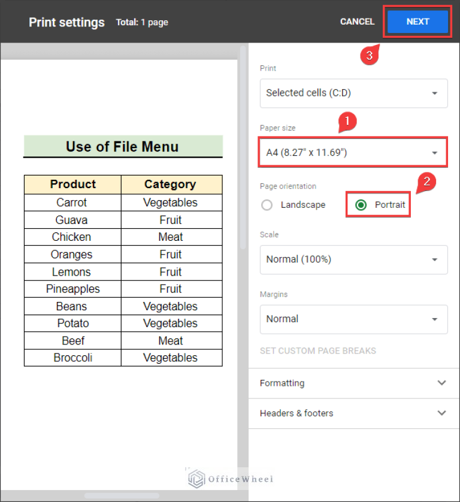Viewport: 460px width, 502px height.
Task: Click the Formatting chevron arrow icon
Action: click(x=442, y=383)
